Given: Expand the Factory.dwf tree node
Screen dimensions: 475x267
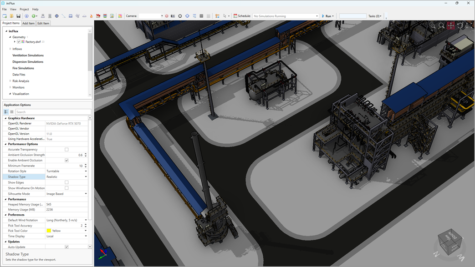Looking at the screenshot, I should point(15,42).
